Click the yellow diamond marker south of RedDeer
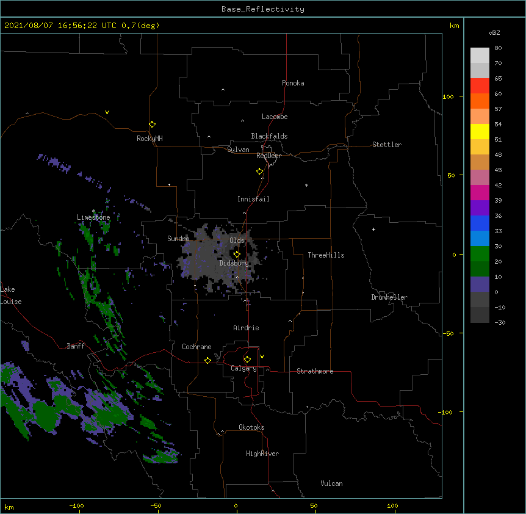The image size is (526, 514). pyautogui.click(x=259, y=172)
